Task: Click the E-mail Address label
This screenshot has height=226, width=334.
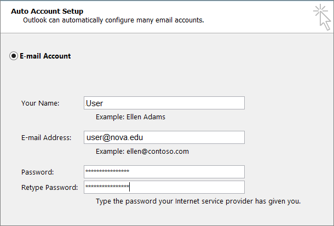Action: coord(46,137)
